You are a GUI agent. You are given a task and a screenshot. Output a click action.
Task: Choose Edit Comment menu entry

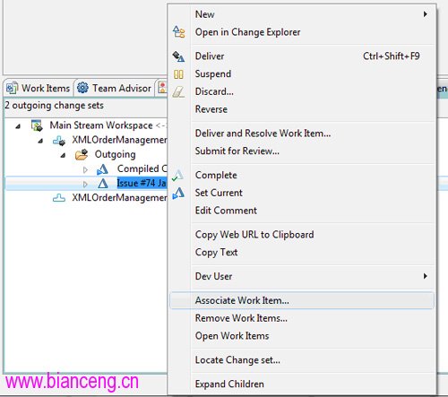click(302, 211)
